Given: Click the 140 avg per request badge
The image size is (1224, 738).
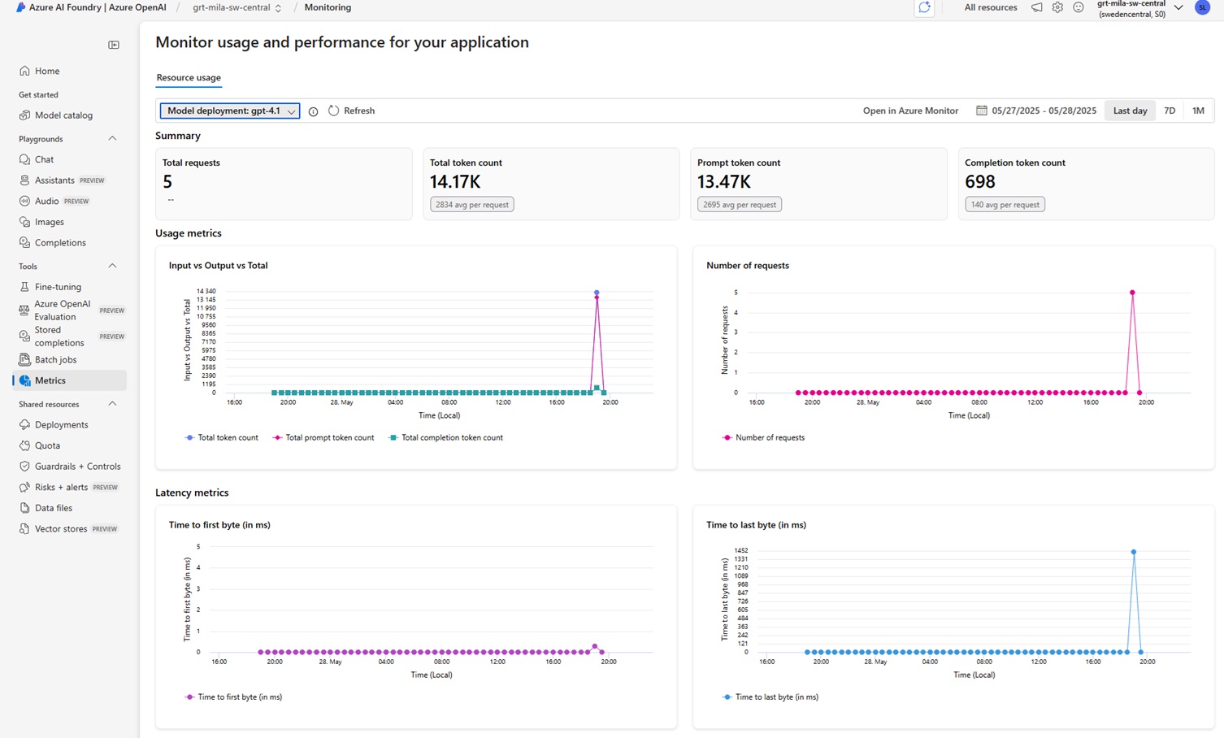Looking at the screenshot, I should tap(1005, 205).
